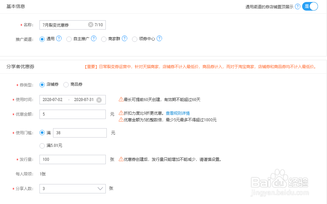Clear the 名称 field using the X icon
The height and width of the screenshot is (204, 327).
(x=90, y=25)
